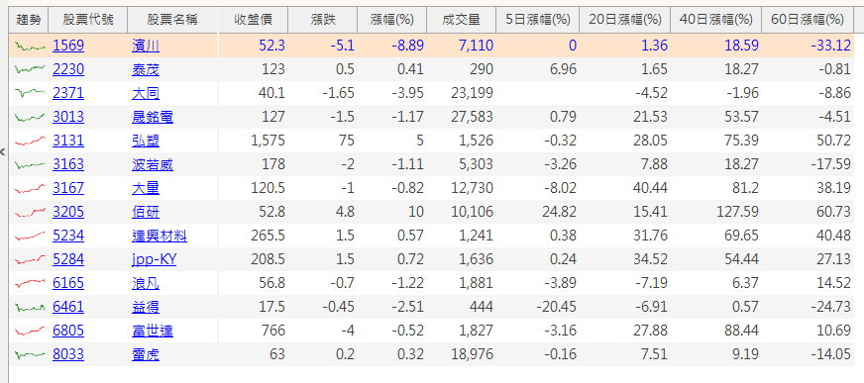
Task: Sort by the 趨勢 column header
Action: (x=29, y=20)
